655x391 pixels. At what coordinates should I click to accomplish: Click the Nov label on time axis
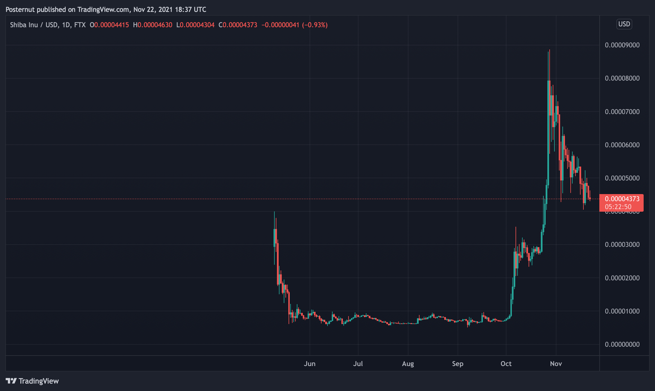pos(556,363)
